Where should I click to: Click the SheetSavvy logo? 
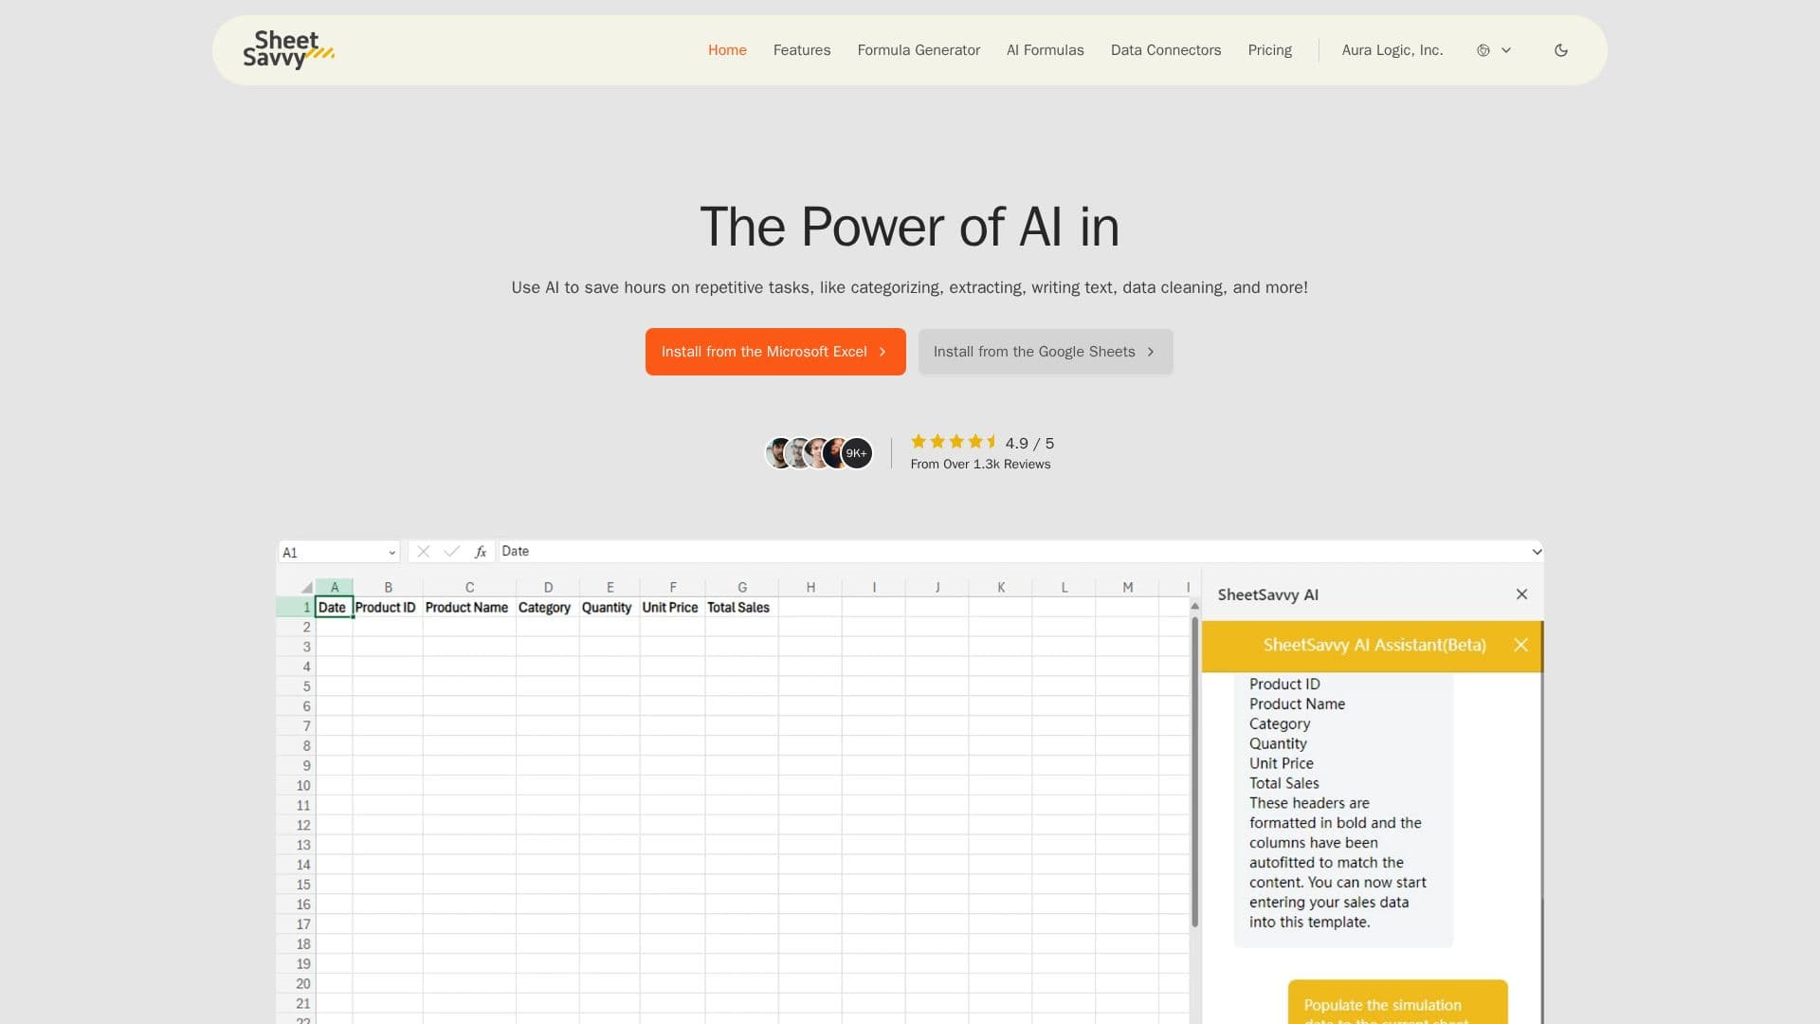[x=288, y=49]
